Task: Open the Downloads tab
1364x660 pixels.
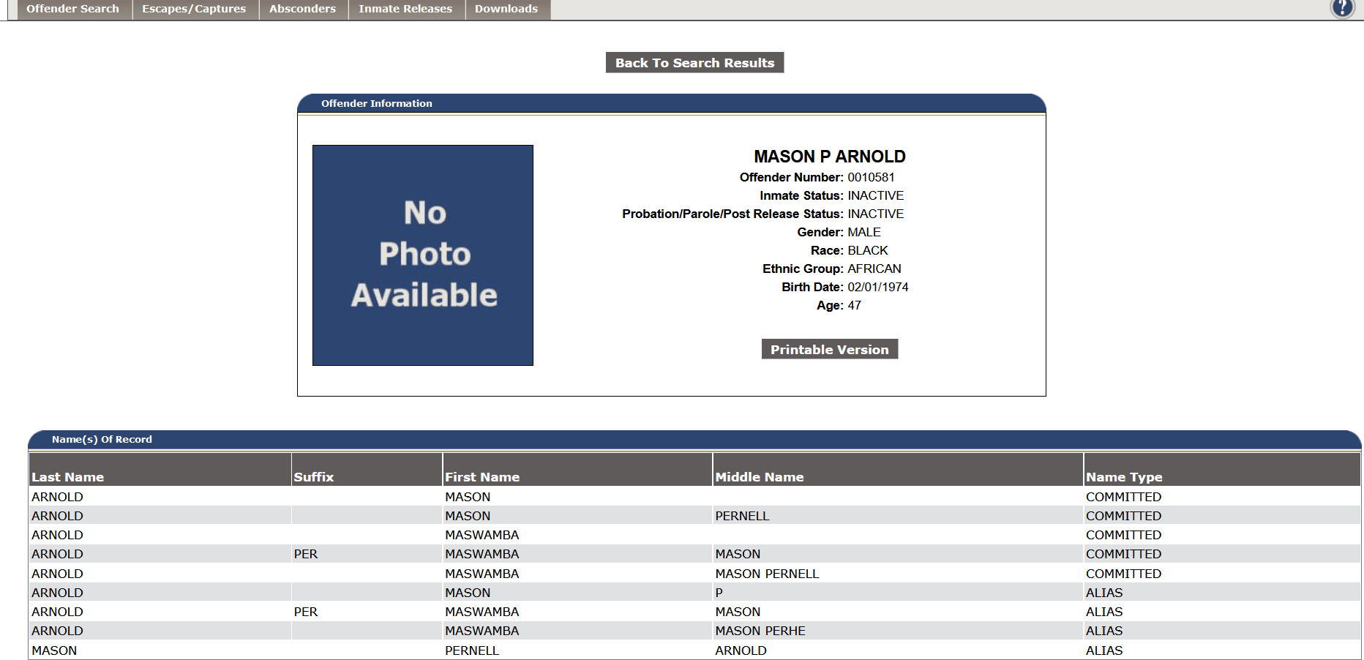Action: [506, 9]
